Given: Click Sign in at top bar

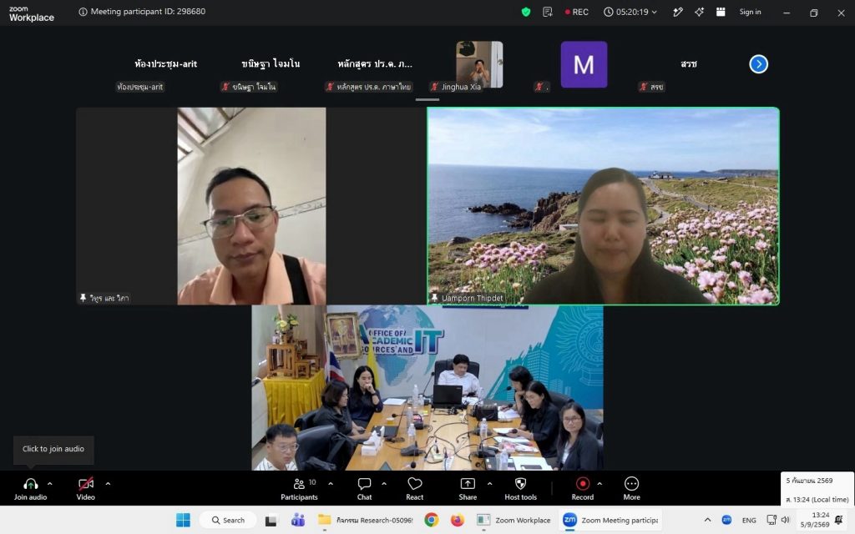Looking at the screenshot, I should click(750, 12).
